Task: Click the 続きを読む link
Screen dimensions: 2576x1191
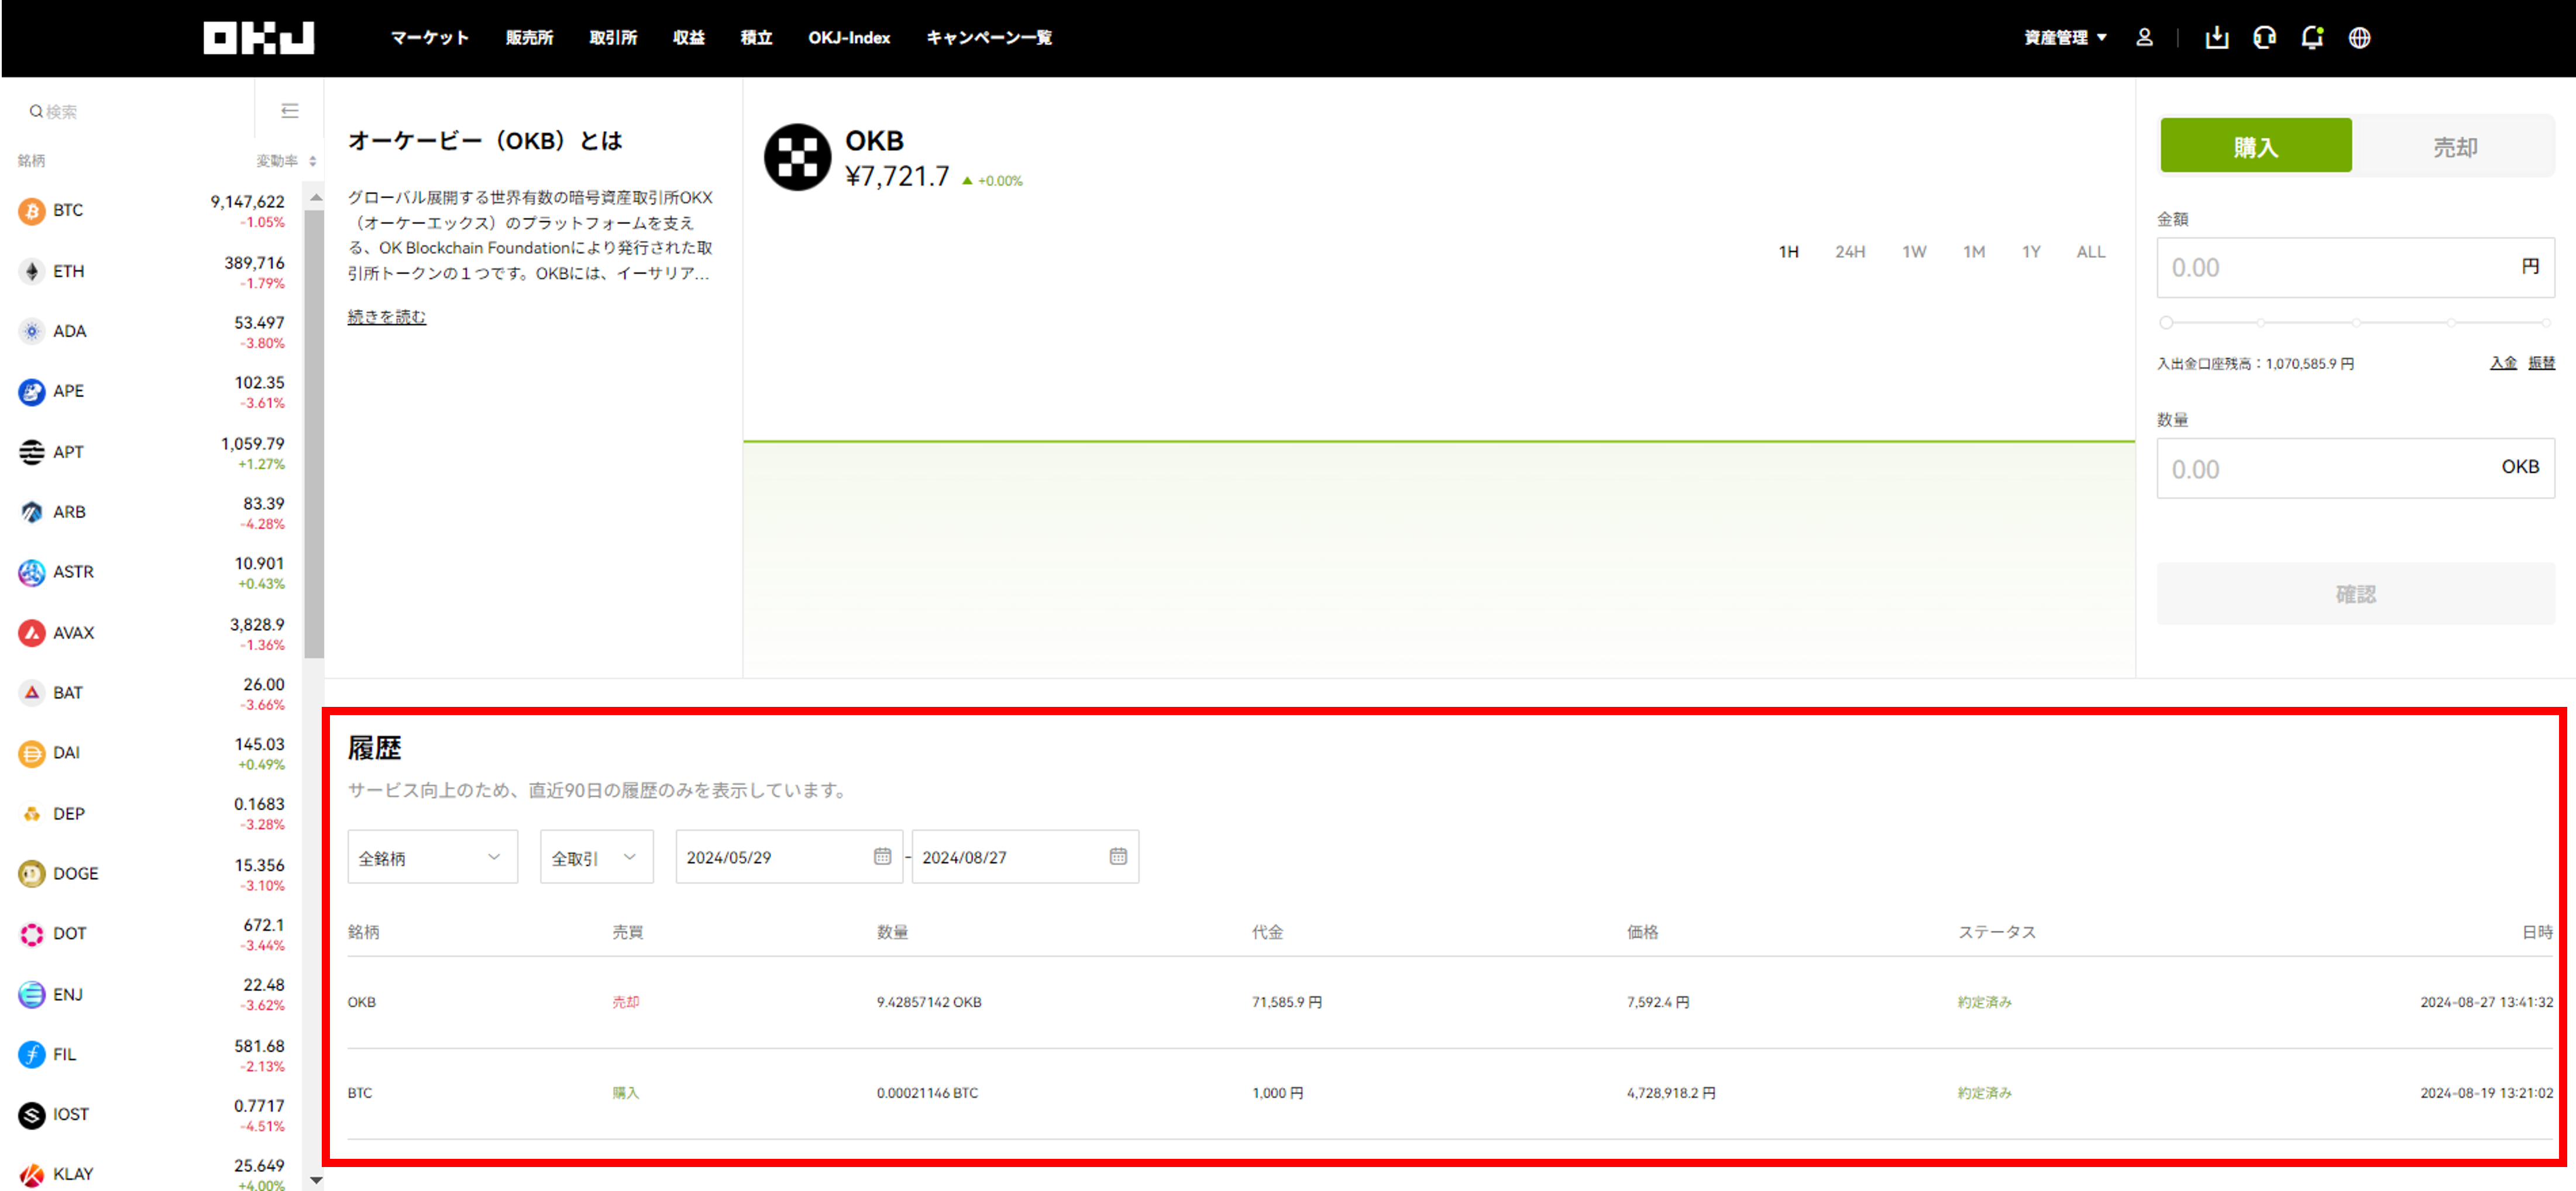Action: [386, 317]
